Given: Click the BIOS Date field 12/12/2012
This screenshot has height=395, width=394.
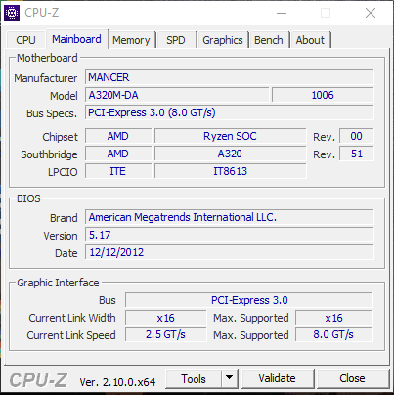Looking at the screenshot, I should click(230, 252).
